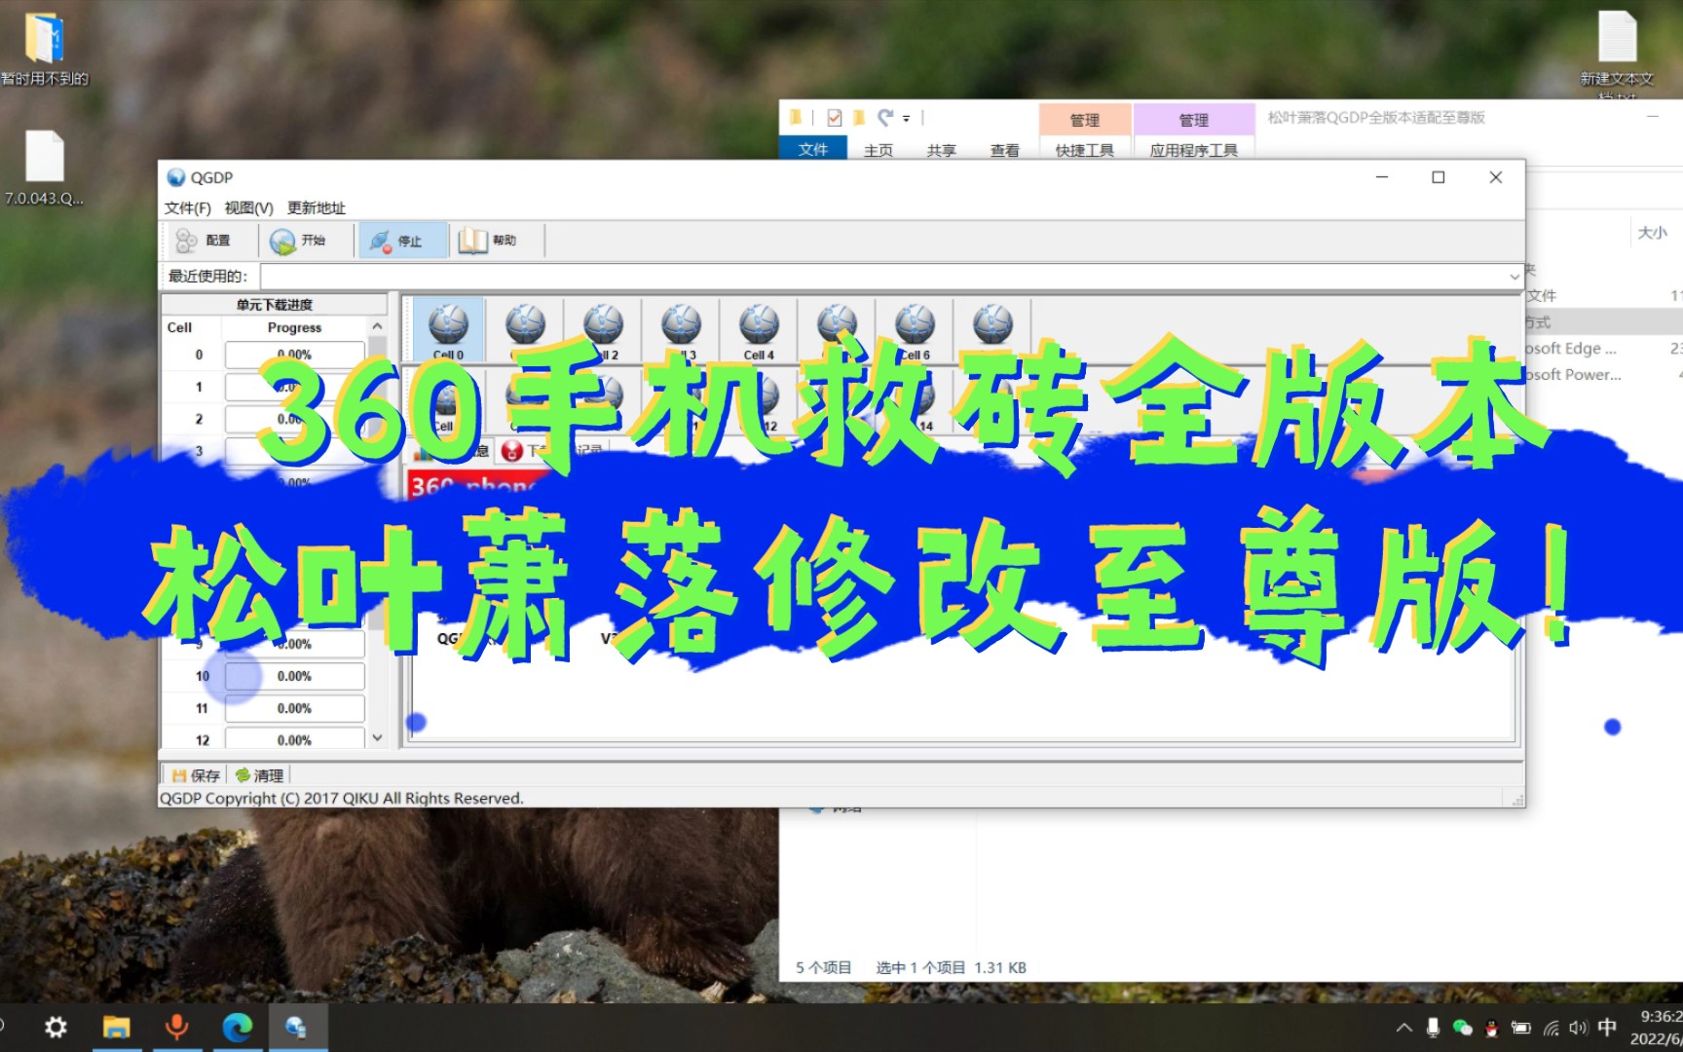The height and width of the screenshot is (1052, 1683).
Task: Open the microphone app in taskbar
Action: coord(176,1027)
